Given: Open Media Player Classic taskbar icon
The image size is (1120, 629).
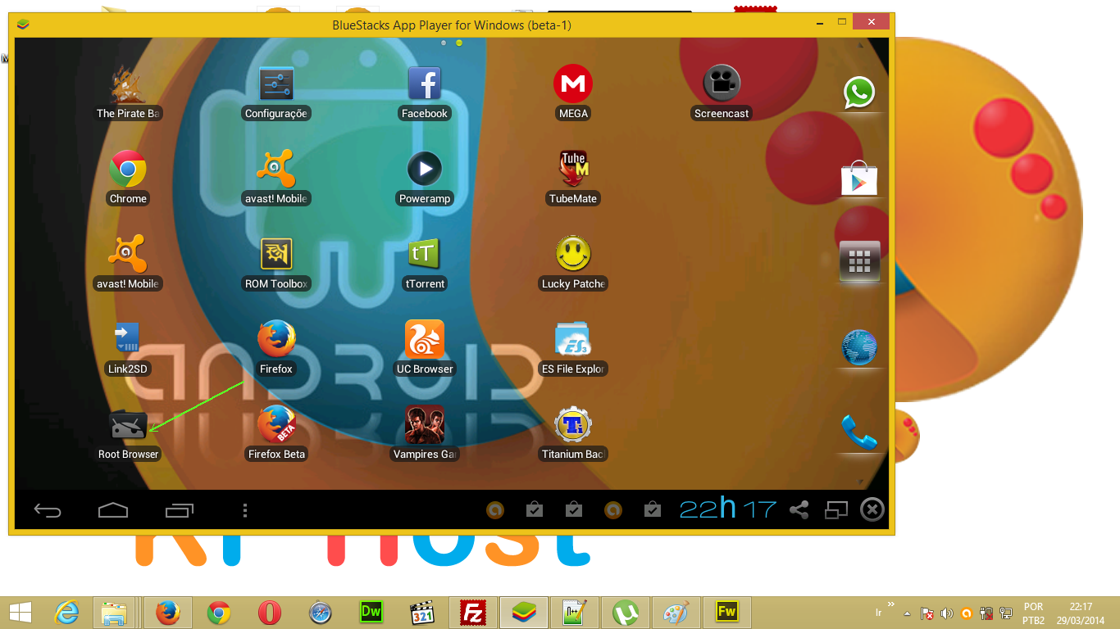Looking at the screenshot, I should point(422,613).
